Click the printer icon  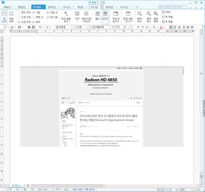click(x=29, y=27)
